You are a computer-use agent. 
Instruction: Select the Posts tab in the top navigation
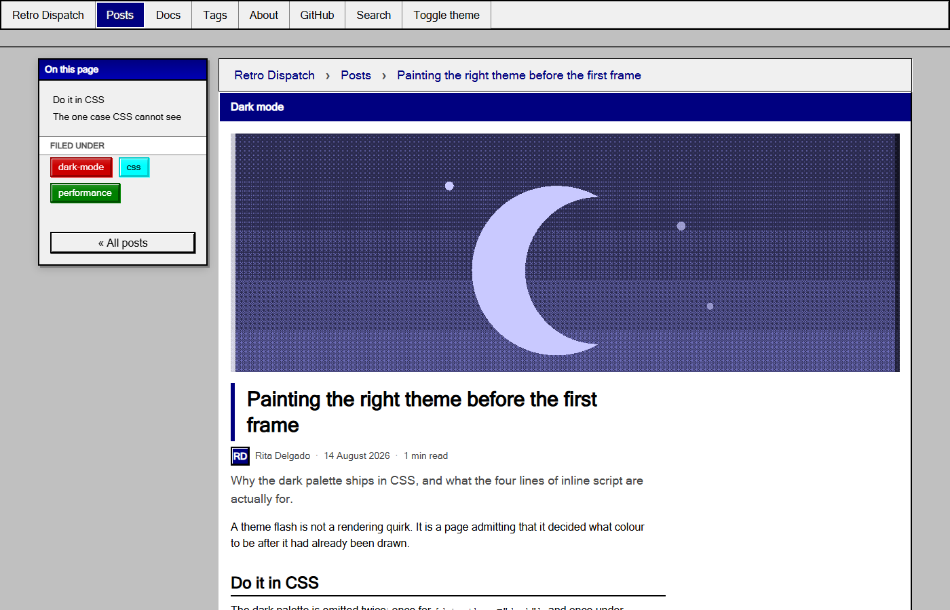pyautogui.click(x=120, y=15)
